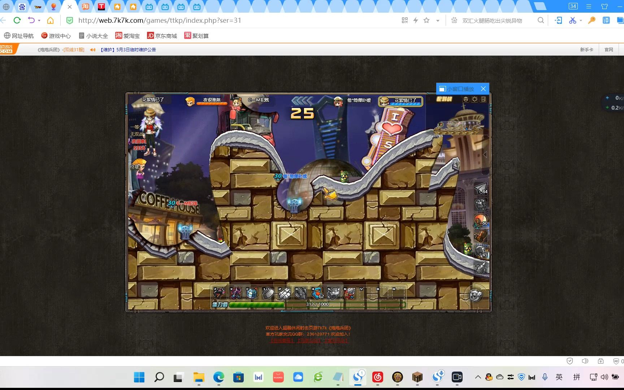Use the red robot item in slot 6
This screenshot has height=390, width=624.
point(350,293)
